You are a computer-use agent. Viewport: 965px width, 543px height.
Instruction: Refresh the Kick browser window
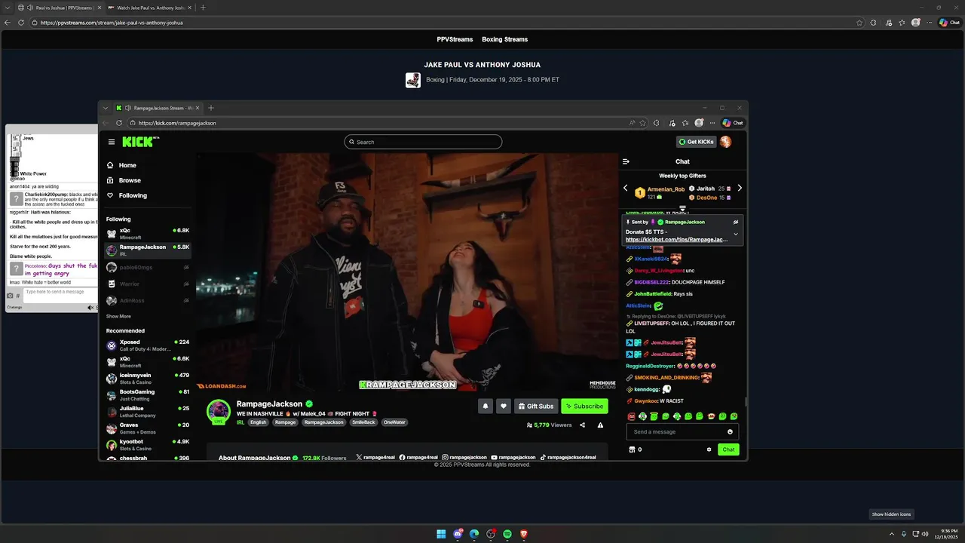(118, 123)
